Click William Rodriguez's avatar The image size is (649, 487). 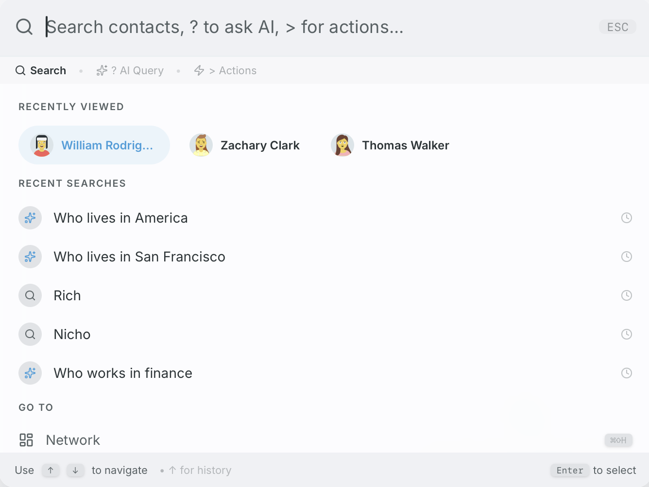point(42,145)
